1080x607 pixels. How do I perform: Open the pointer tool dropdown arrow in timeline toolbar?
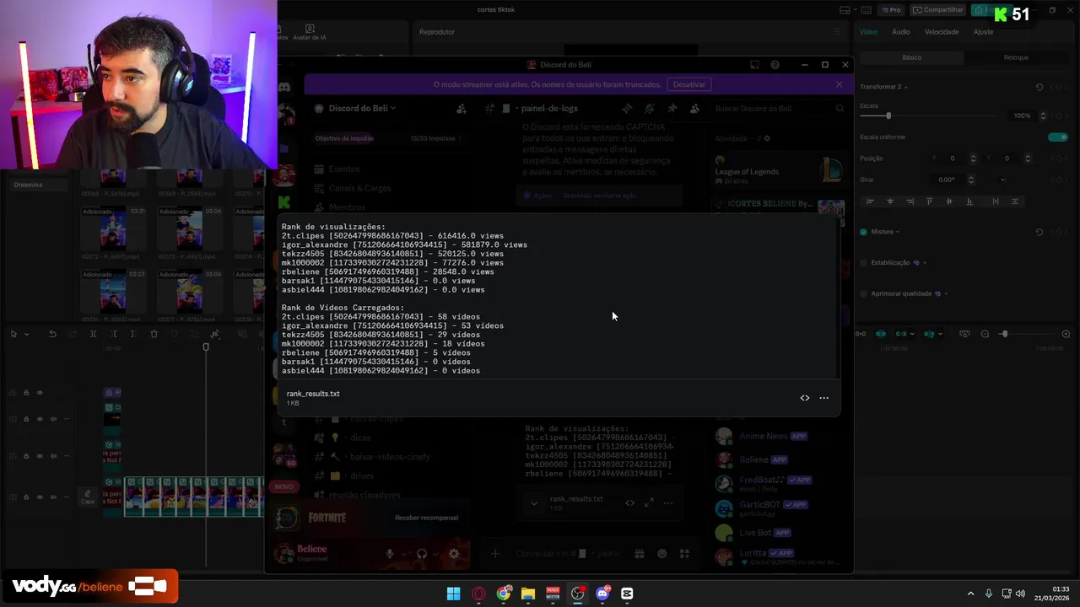click(26, 334)
